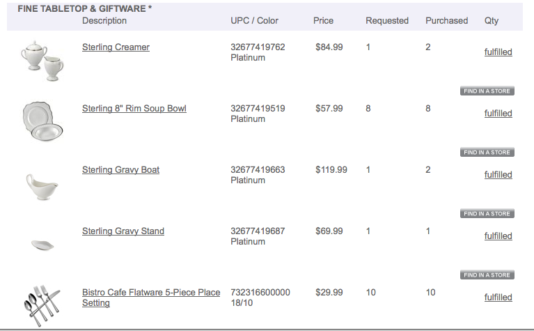
Task: Click fulfilled status in the Soup Bowl row
Action: [498, 114]
